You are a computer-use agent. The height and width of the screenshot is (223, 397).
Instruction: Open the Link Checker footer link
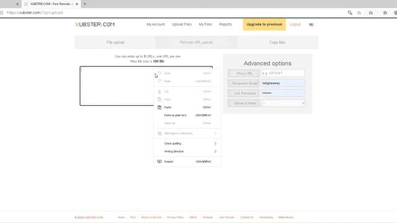pyautogui.click(x=226, y=217)
